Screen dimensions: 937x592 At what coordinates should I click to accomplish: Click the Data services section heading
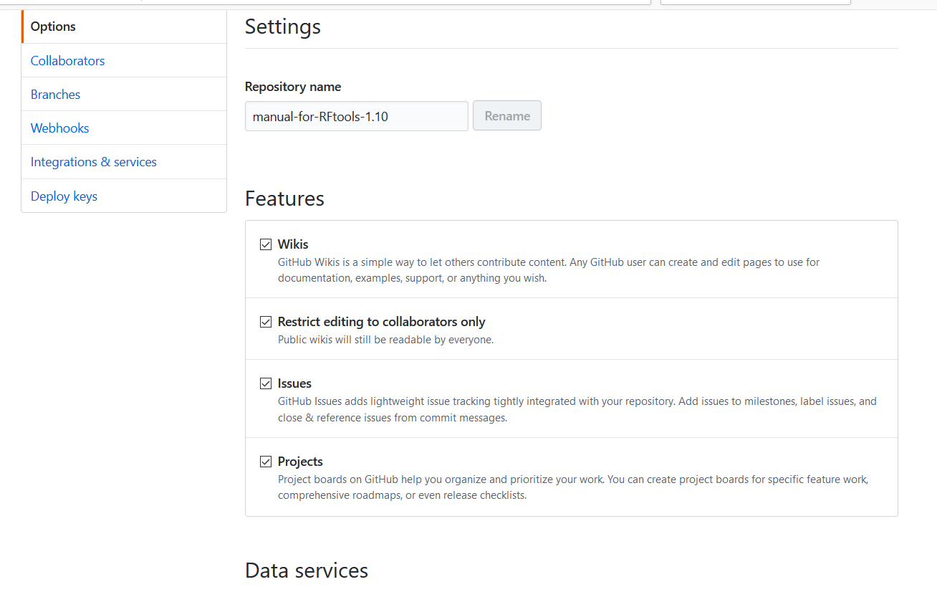coord(307,570)
